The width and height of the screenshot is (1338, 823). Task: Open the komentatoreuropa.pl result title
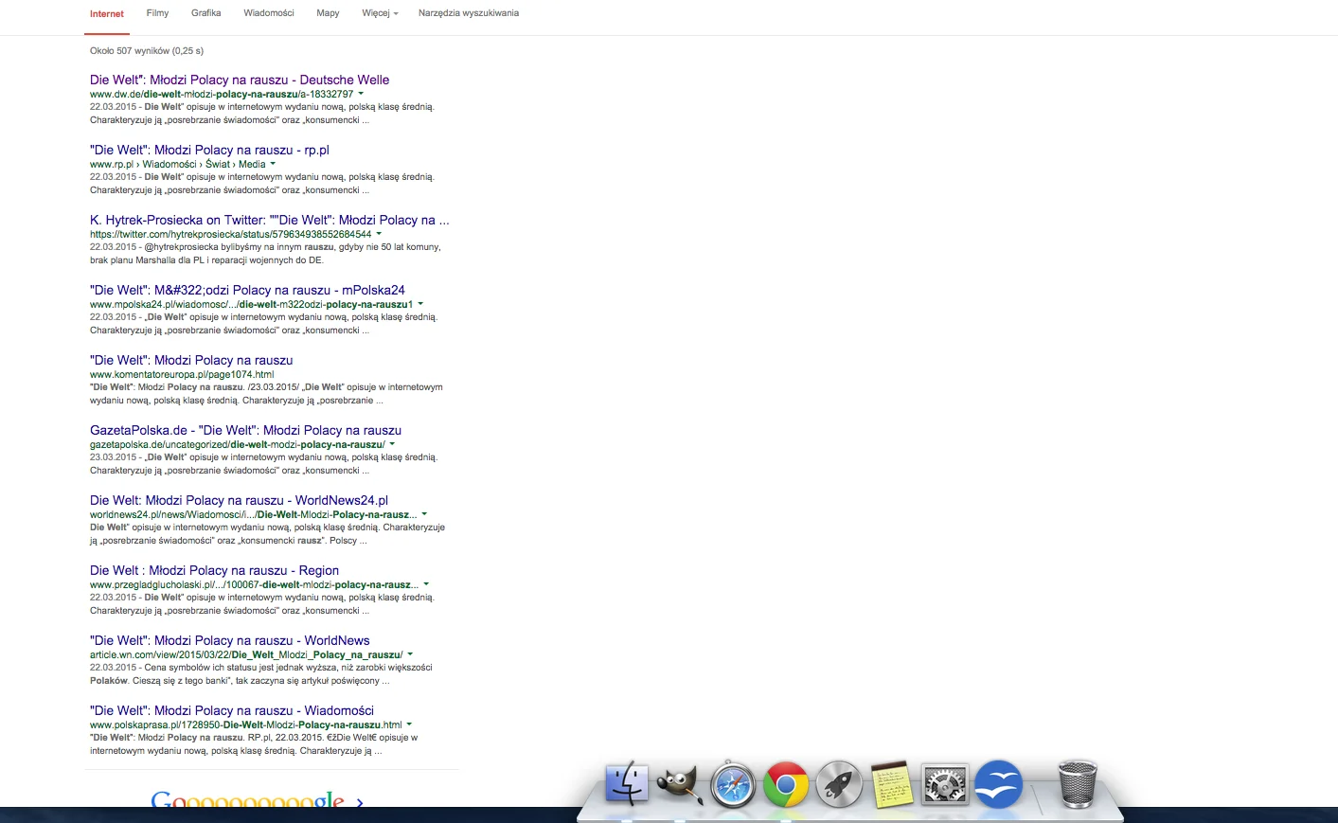191,360
